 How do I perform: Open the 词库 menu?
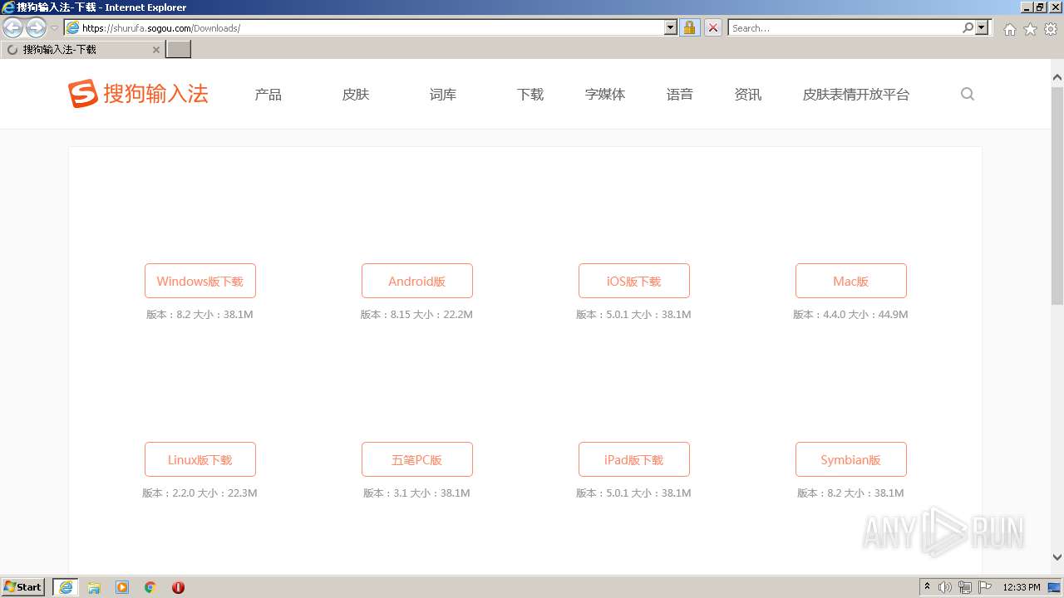coord(443,95)
